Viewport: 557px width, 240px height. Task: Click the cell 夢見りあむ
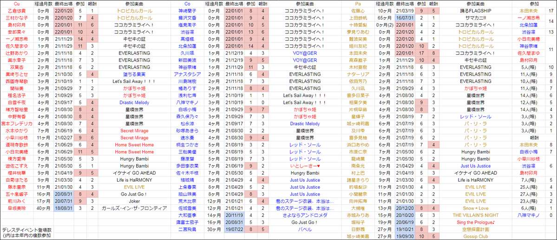pyautogui.click(x=358, y=32)
